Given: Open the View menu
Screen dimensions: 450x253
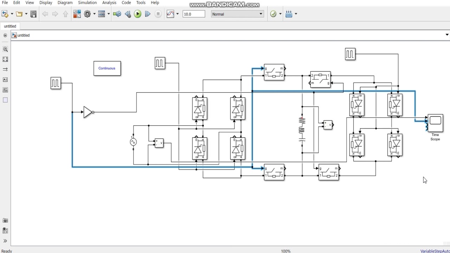Looking at the screenshot, I should 30,3.
